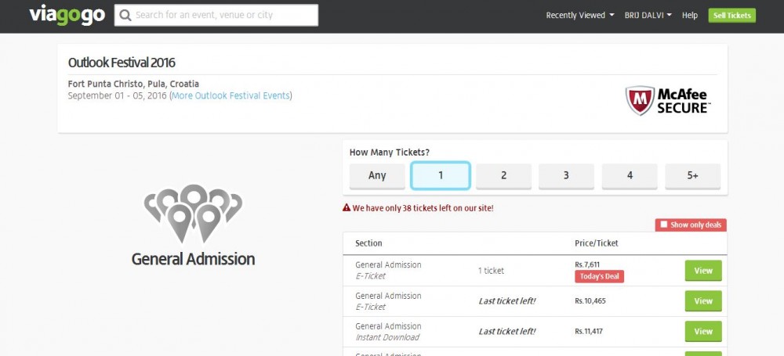The image size is (784, 356).
Task: Click the General Admission map pins graphic
Action: [193, 213]
